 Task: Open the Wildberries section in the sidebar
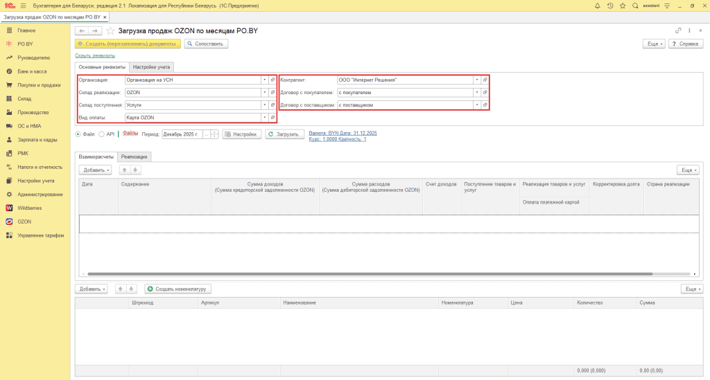click(x=29, y=208)
